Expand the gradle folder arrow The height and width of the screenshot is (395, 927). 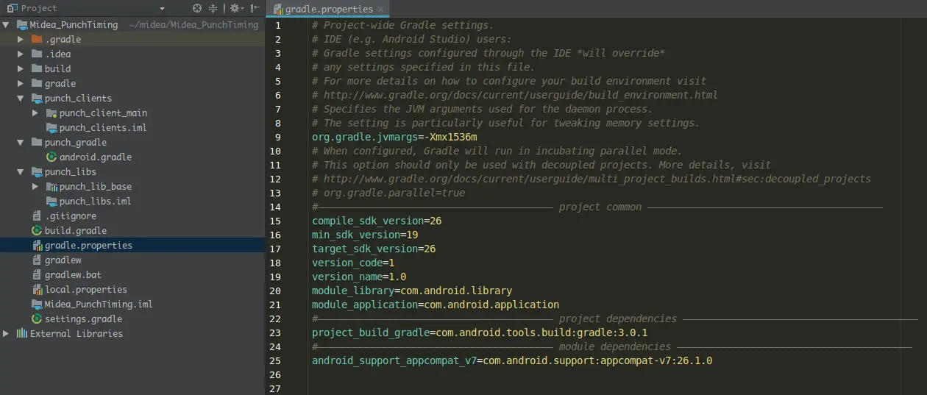coord(21,83)
